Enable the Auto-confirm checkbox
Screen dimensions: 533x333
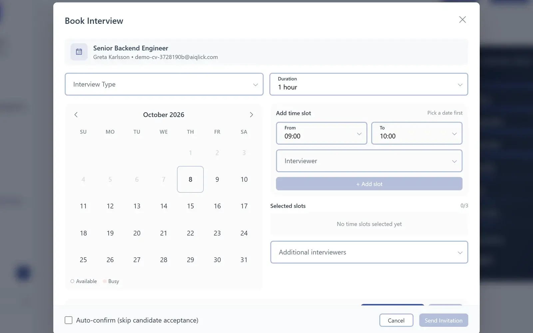69,320
